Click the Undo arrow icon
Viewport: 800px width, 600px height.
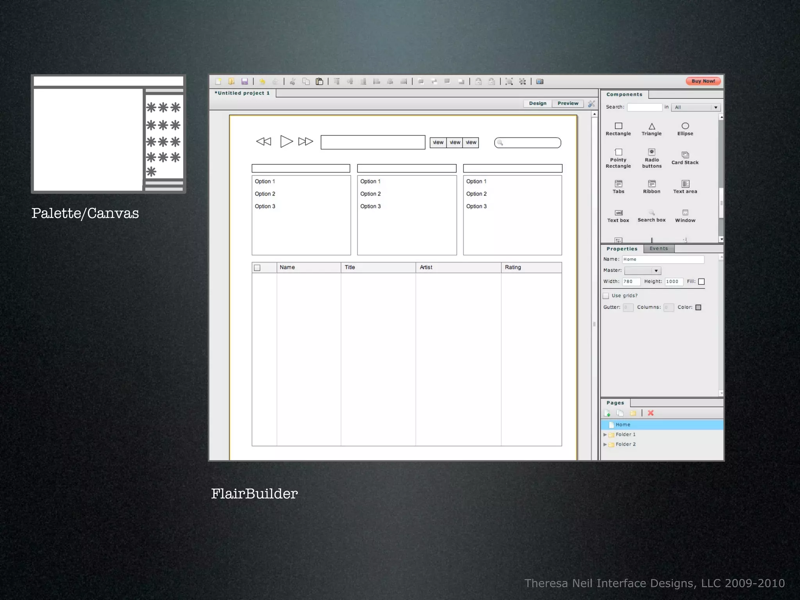pos(262,81)
